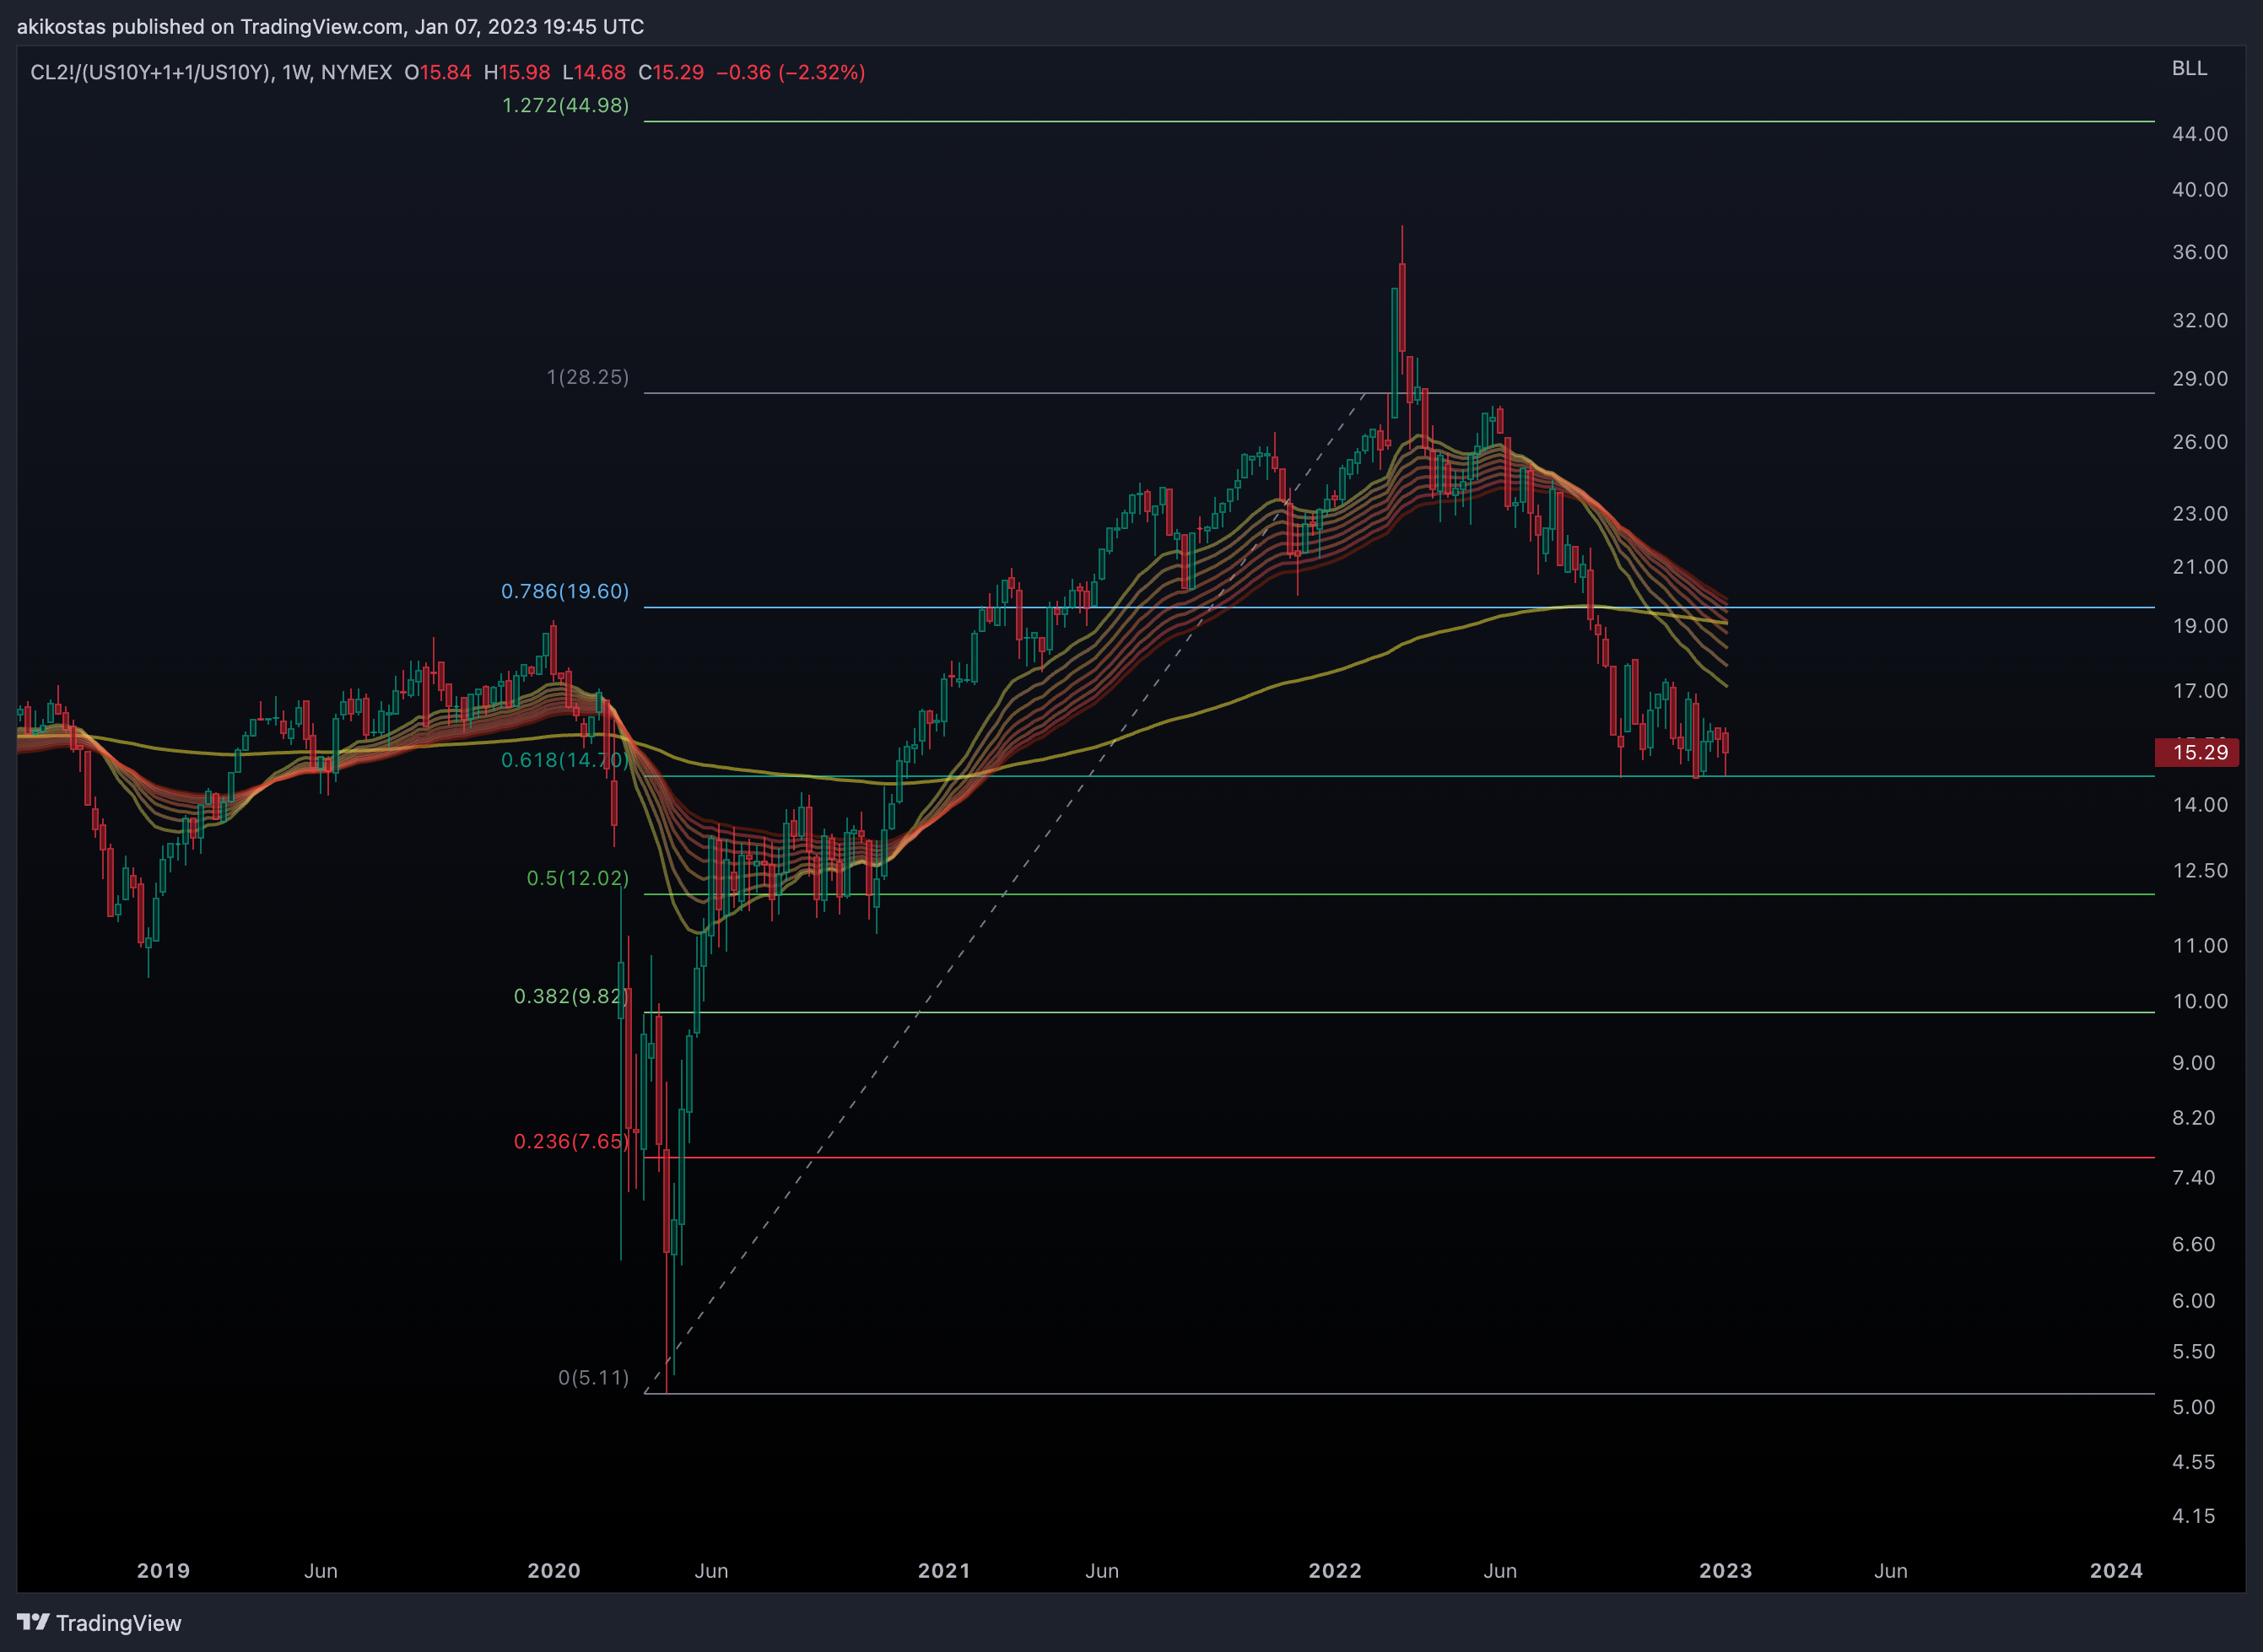Image resolution: width=2263 pixels, height=1652 pixels.
Task: Click the Jun label between 2022 and 2023
Action: (1500, 1571)
